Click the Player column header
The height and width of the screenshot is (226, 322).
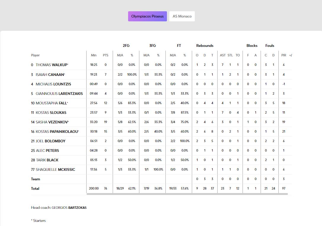[x=35, y=55]
